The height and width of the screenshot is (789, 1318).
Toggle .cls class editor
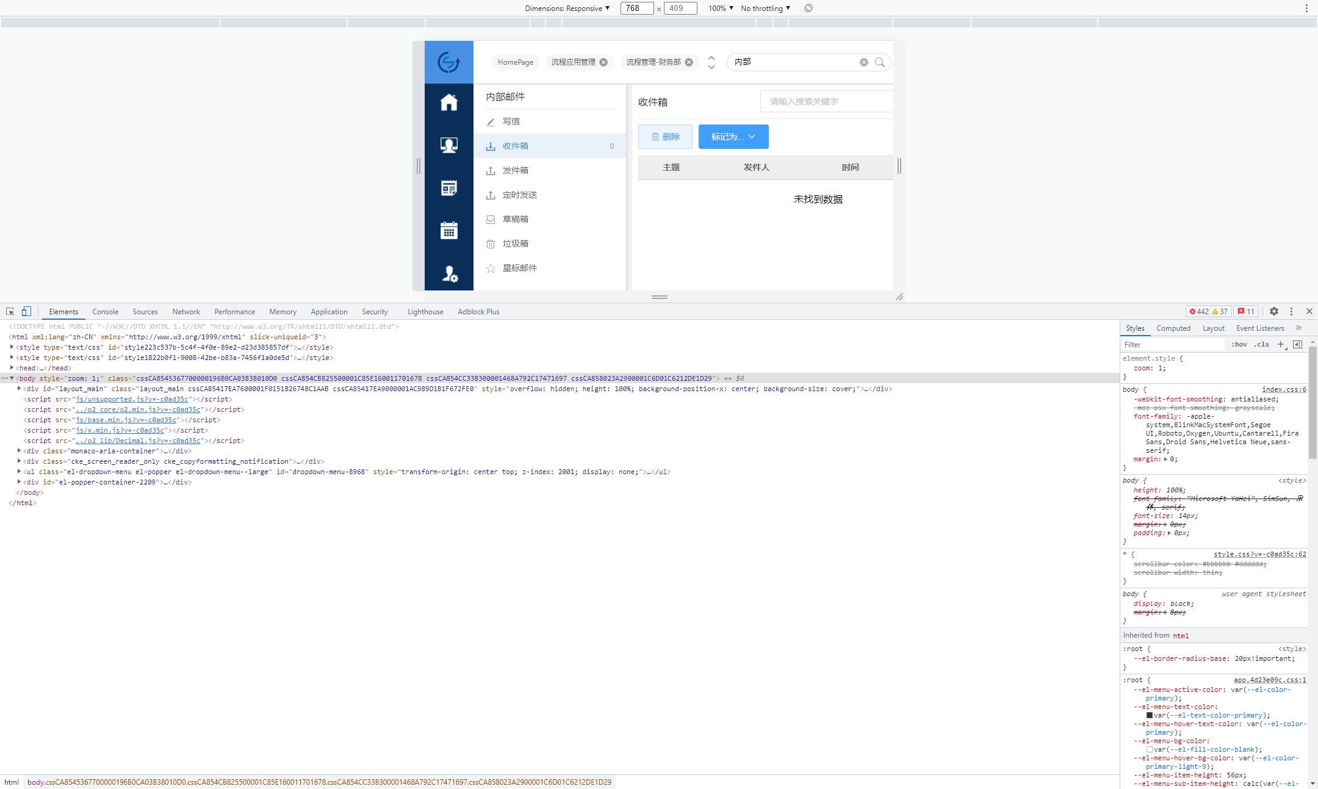tap(1261, 345)
